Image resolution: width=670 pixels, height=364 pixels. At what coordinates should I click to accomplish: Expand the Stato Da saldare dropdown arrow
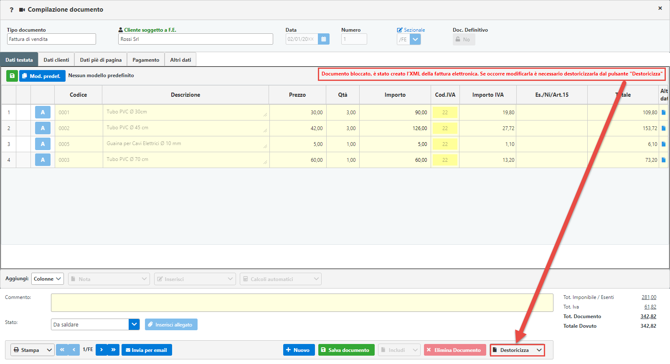click(134, 324)
